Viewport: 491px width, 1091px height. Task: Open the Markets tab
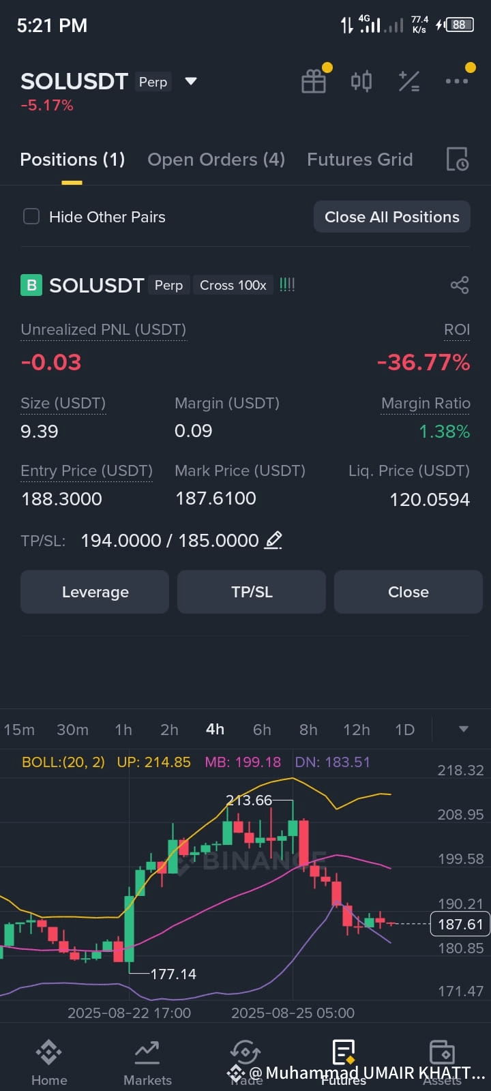(147, 1062)
